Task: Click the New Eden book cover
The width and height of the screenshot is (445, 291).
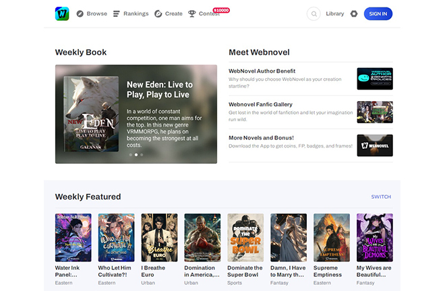Action: [x=91, y=114]
